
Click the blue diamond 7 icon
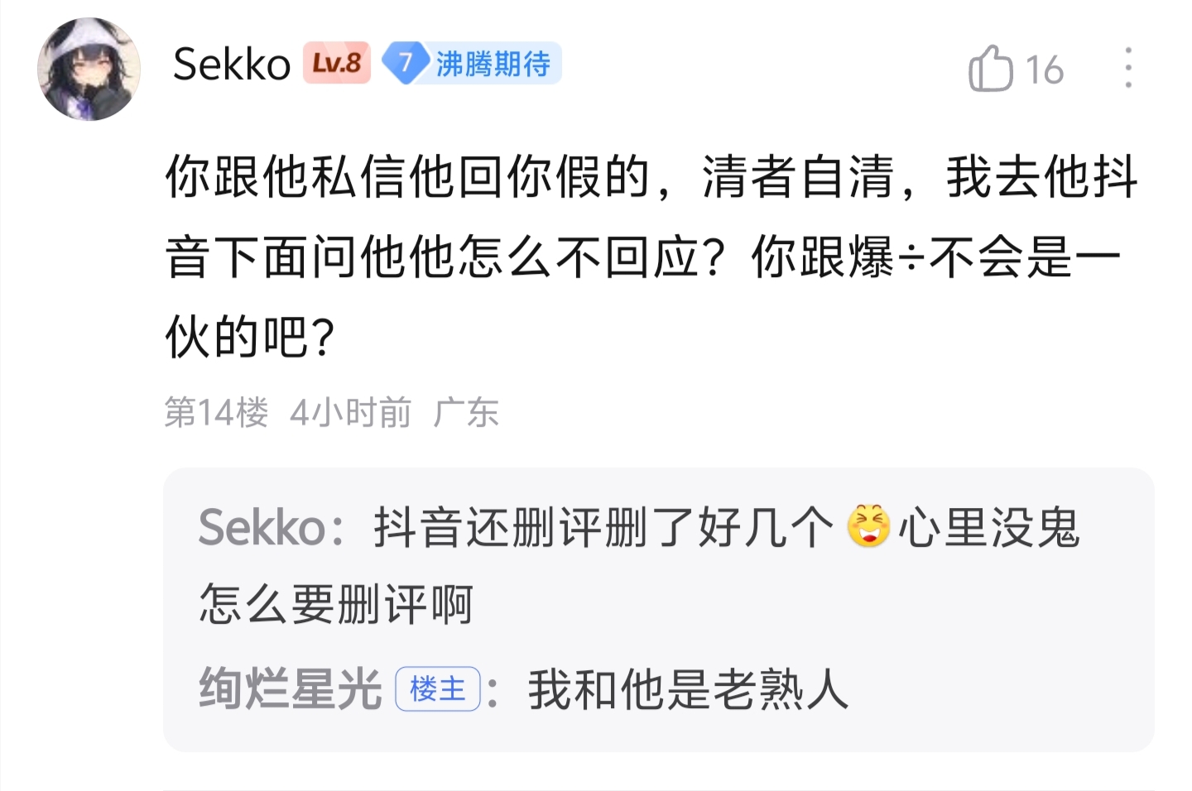[405, 64]
